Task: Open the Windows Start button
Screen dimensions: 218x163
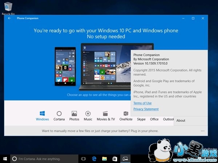Action: [5, 159]
